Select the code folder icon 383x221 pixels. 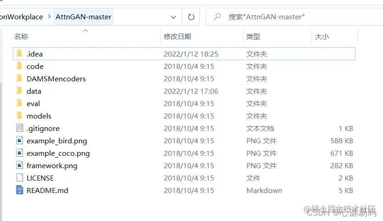(x=20, y=66)
